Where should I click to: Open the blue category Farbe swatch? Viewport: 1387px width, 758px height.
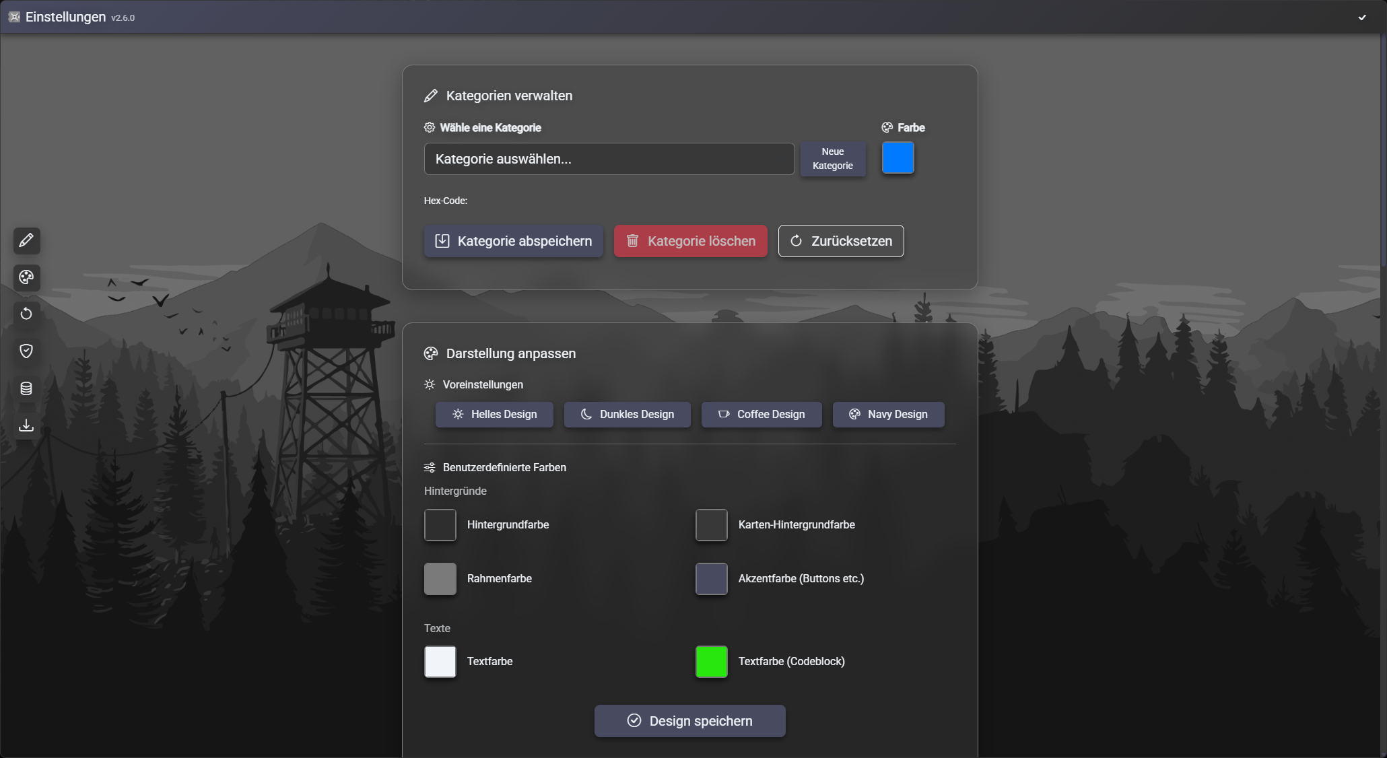pos(898,158)
